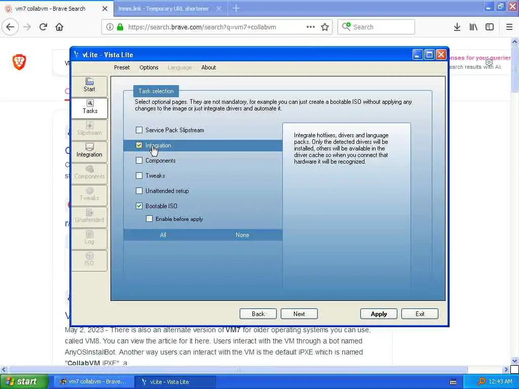
Task: Click the Exit button
Action: click(420, 314)
